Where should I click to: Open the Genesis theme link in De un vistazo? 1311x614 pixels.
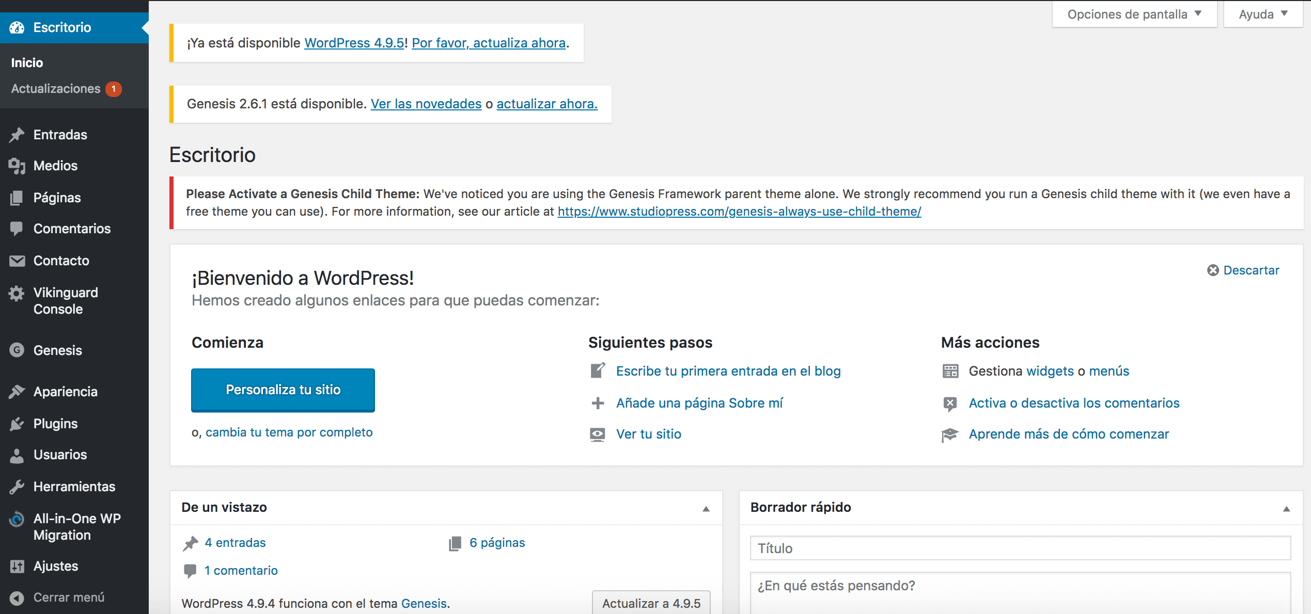coord(424,603)
